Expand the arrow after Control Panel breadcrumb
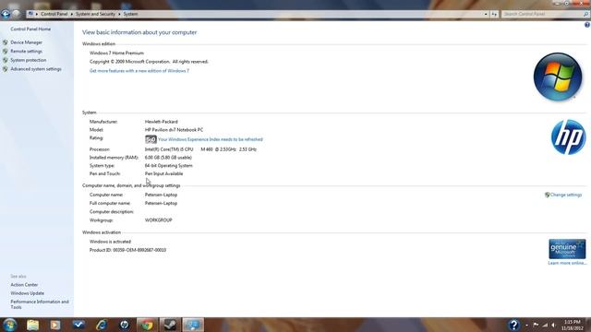Viewport: 591px width, 332px height. 72,14
